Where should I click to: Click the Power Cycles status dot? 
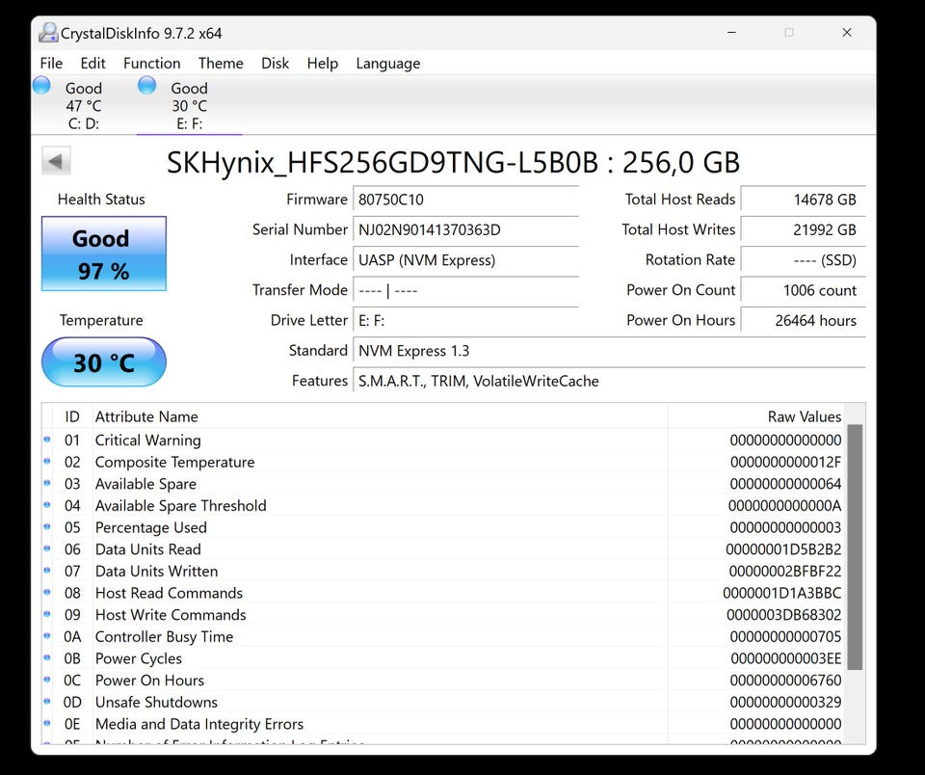pos(47,658)
